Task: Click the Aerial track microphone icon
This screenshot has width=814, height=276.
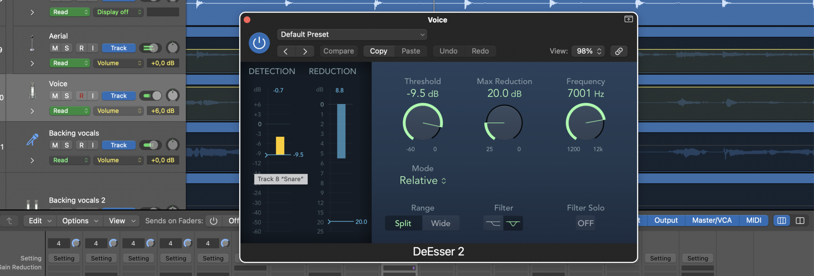Action: coord(32,43)
